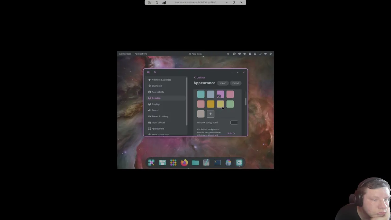Screen dimensions: 391x220
Task: Click the Network & wireless wifi icon
Action: point(149,80)
